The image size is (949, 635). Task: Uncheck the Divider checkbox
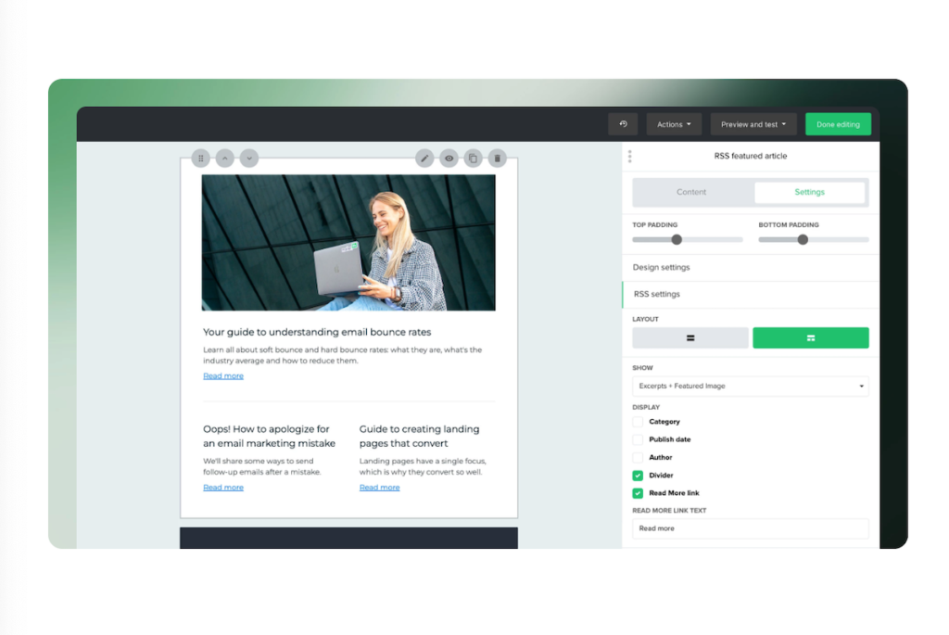[x=638, y=476]
